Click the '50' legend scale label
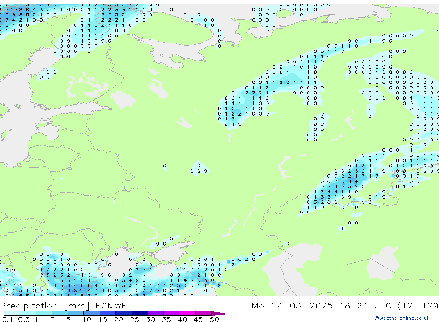Viewport: 439px width, 322px height. (214, 319)
